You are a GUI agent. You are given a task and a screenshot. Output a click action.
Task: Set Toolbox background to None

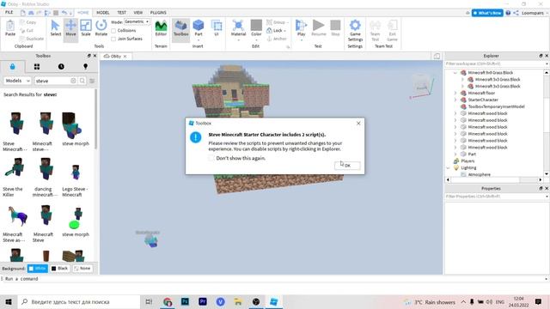coord(82,269)
